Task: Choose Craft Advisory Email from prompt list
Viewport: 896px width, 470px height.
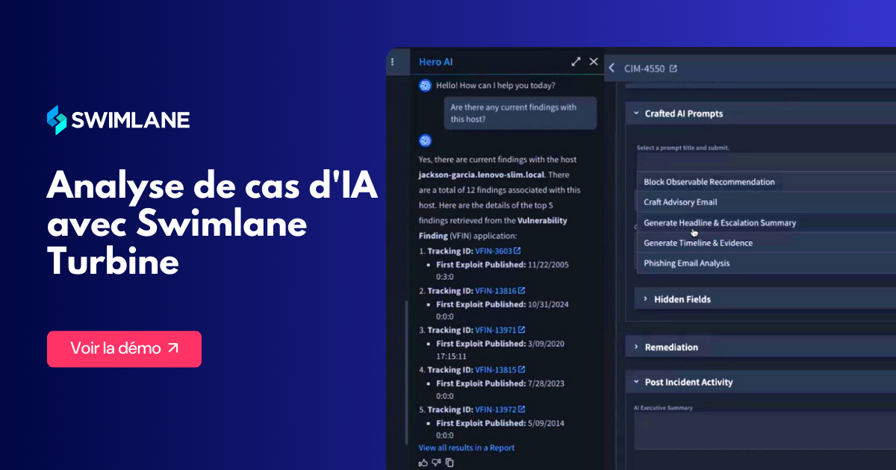Action: tap(680, 202)
